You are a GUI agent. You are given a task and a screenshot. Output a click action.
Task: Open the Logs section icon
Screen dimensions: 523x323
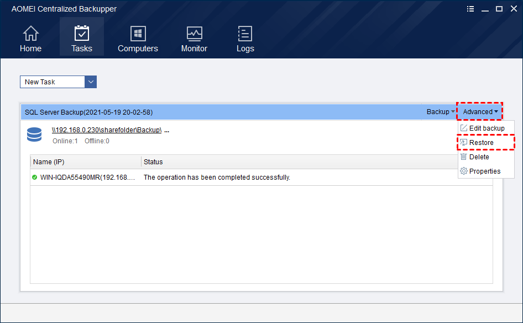click(x=245, y=34)
